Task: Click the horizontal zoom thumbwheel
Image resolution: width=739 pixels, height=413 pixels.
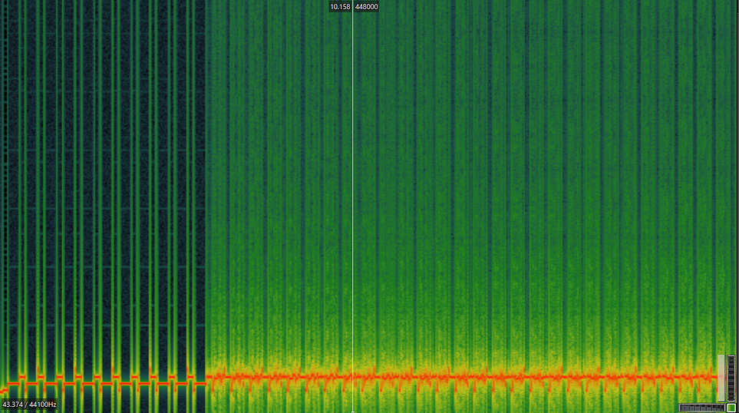Action: pyautogui.click(x=701, y=408)
